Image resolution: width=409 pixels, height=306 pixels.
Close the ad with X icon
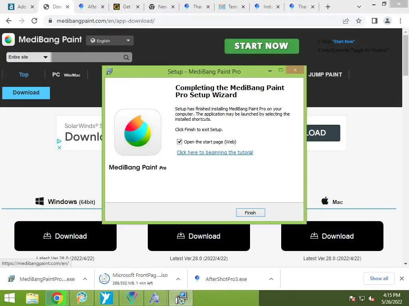59,147
